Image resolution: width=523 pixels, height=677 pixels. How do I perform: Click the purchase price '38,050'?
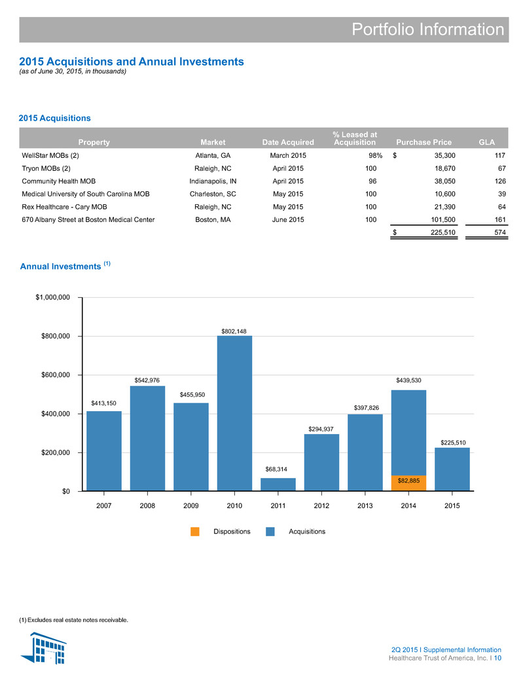445,181
